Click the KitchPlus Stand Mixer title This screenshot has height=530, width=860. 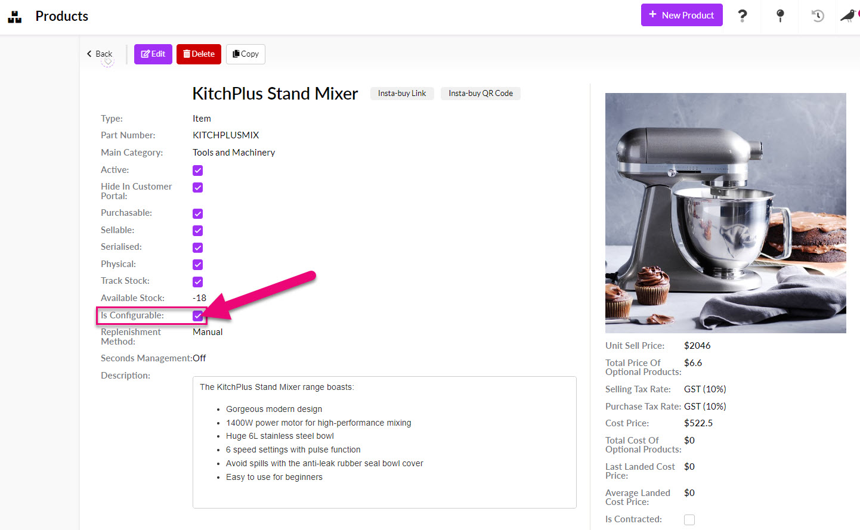pos(275,94)
